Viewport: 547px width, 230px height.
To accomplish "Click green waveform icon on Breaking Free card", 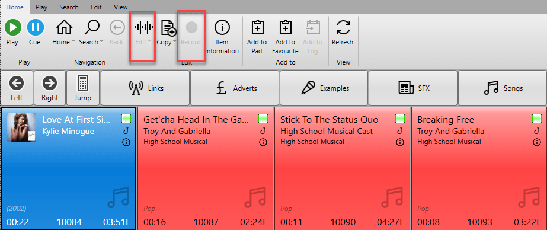I will [x=537, y=119].
